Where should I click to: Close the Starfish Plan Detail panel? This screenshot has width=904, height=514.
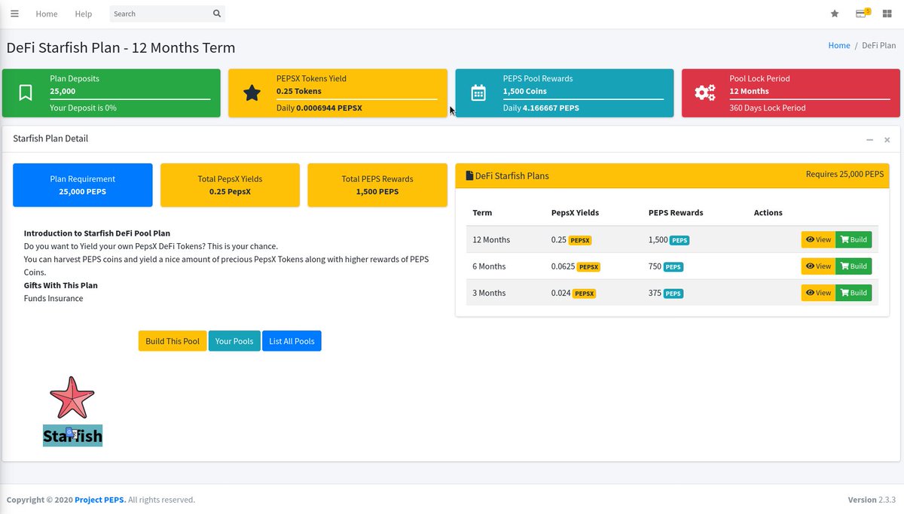click(x=887, y=139)
